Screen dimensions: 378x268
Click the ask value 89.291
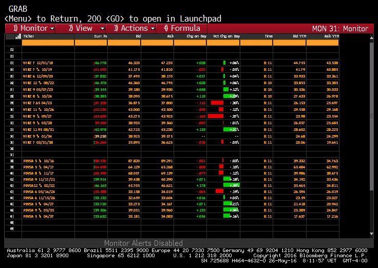[167, 161]
